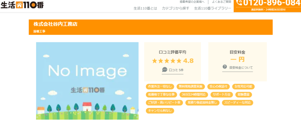Click the question mark icon beside 目安料金について

pos(225,67)
